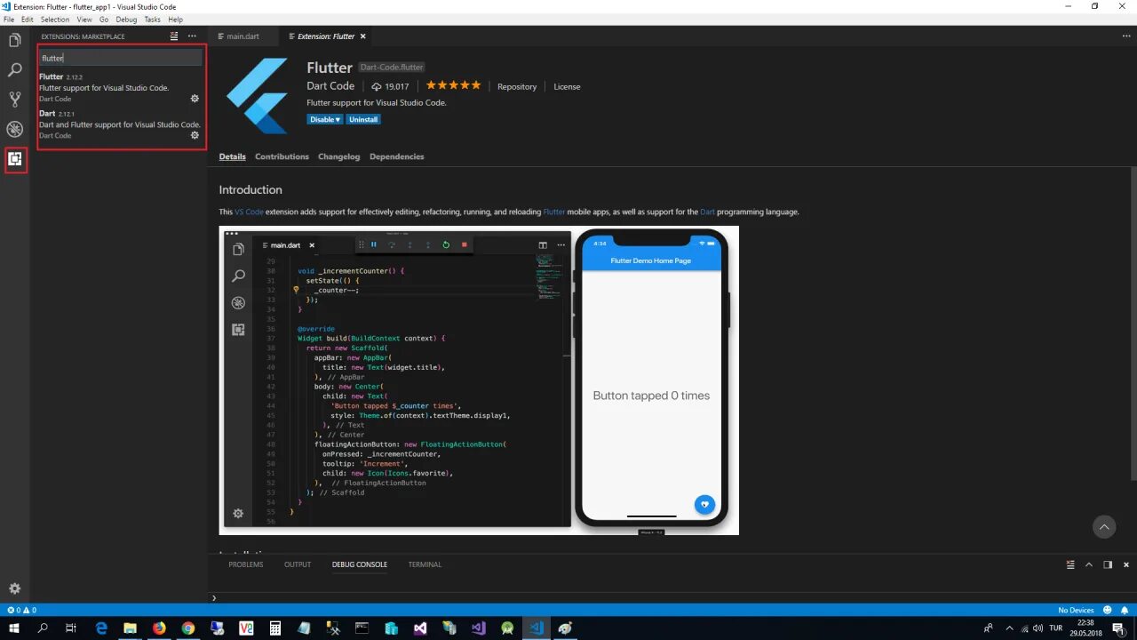Expand the Disable dropdown button

click(325, 119)
